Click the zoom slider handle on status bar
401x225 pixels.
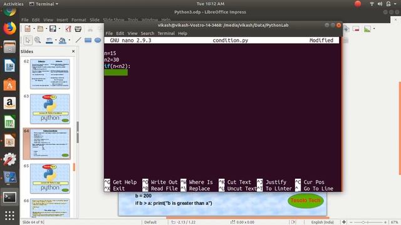coord(363,222)
